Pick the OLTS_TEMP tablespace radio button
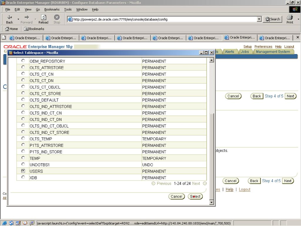The image size is (301, 226). click(x=23, y=138)
